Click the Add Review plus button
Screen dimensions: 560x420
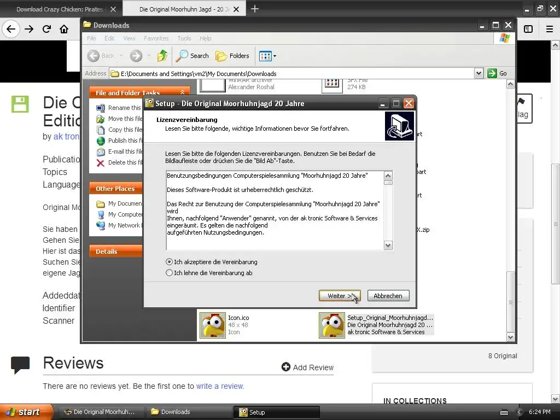(x=285, y=367)
